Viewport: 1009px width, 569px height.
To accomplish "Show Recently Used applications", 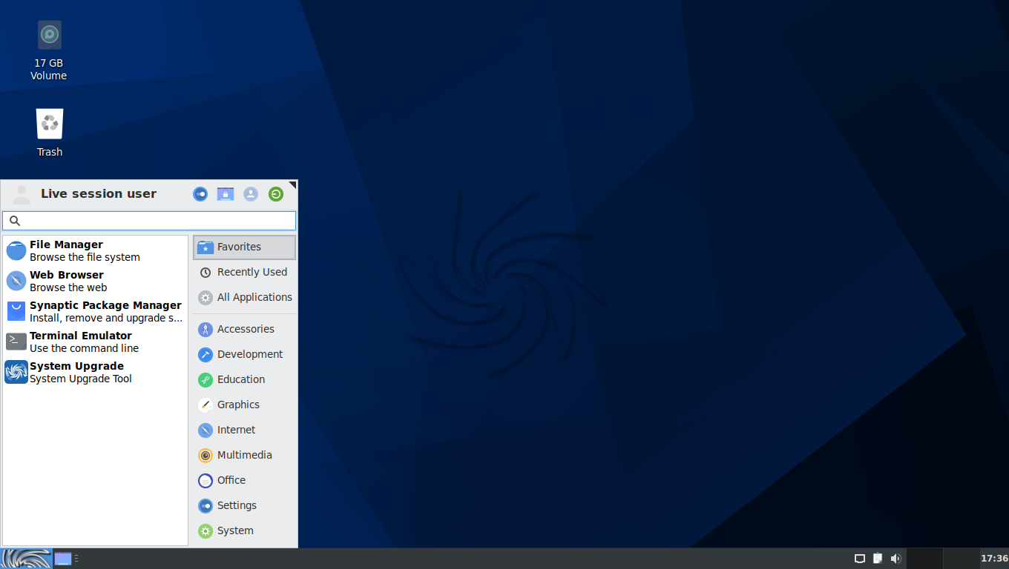I will point(244,272).
